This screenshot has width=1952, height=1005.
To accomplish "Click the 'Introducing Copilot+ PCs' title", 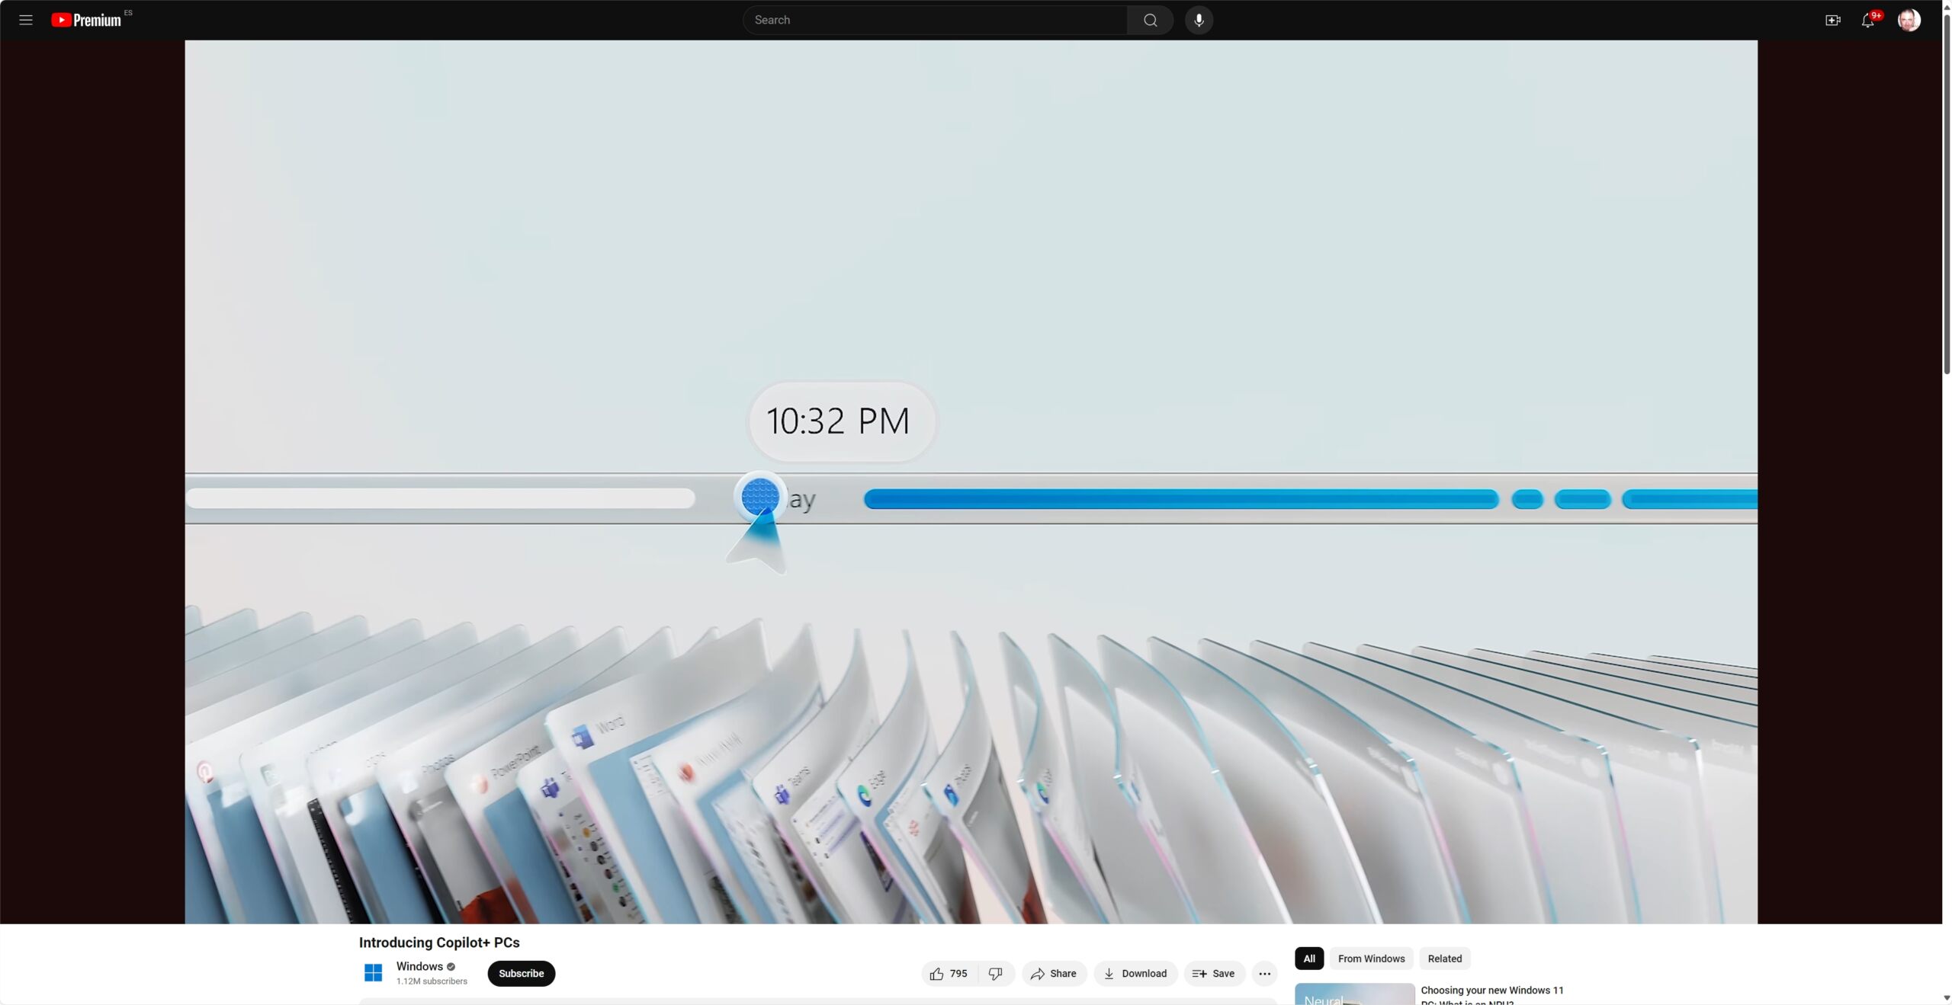I will (x=439, y=942).
